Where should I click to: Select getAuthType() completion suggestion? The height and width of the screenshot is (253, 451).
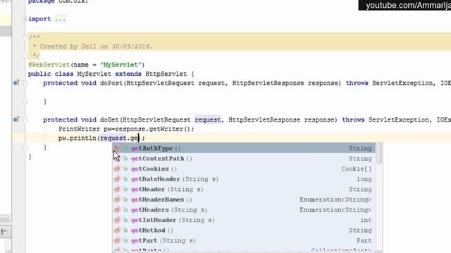(x=244, y=148)
